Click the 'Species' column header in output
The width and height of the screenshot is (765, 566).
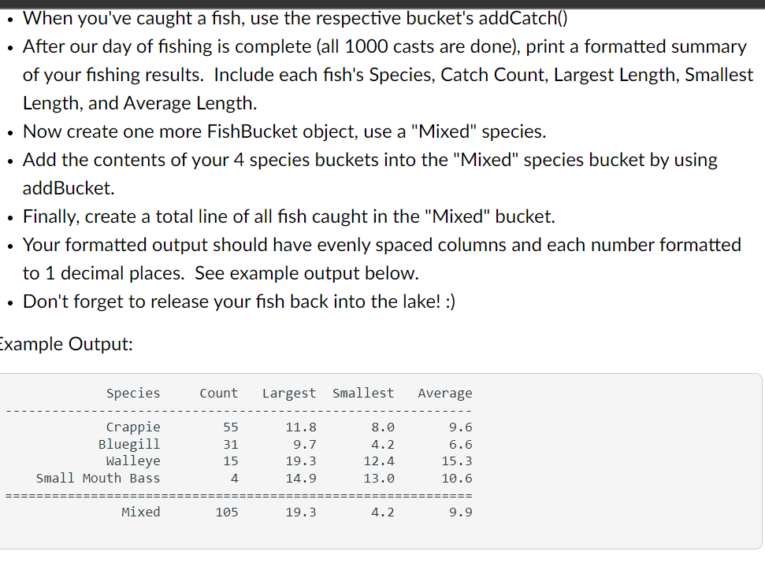133,393
